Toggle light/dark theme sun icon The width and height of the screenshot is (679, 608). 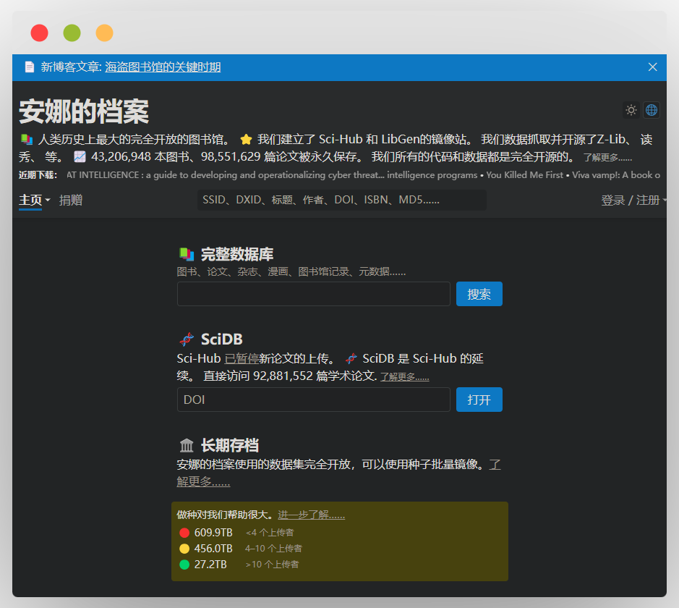631,110
